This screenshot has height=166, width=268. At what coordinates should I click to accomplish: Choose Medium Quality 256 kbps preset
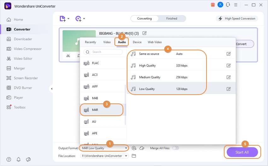[x=181, y=77]
